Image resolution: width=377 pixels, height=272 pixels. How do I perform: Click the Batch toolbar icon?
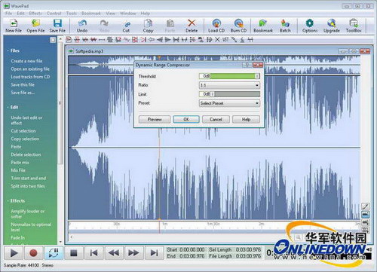[285, 26]
